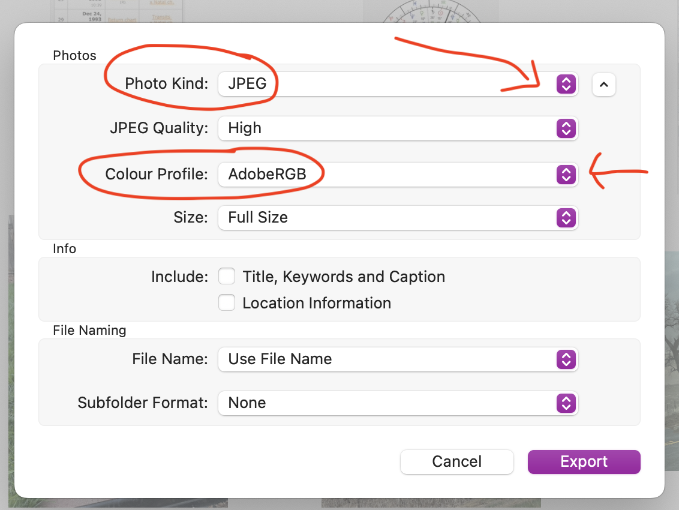Open the Colour Profile dropdown showing AdobeRGB
679x510 pixels.
pos(396,174)
